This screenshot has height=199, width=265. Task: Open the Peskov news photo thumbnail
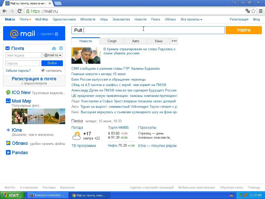(x=86, y=55)
